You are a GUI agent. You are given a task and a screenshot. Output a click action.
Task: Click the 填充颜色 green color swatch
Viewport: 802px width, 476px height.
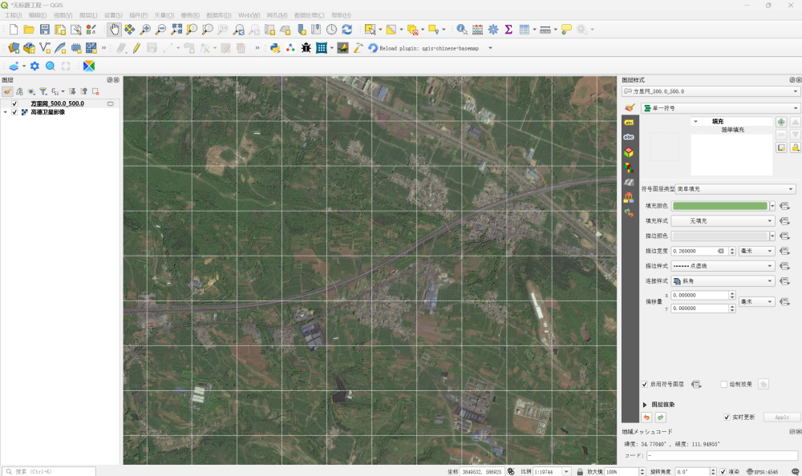point(720,206)
